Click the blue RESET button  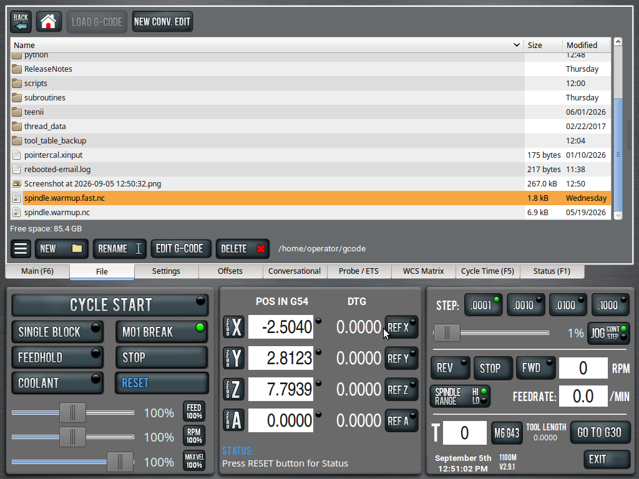(162, 383)
